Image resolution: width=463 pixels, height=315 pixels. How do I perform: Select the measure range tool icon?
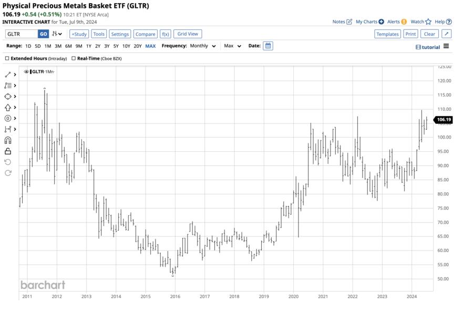(8, 129)
